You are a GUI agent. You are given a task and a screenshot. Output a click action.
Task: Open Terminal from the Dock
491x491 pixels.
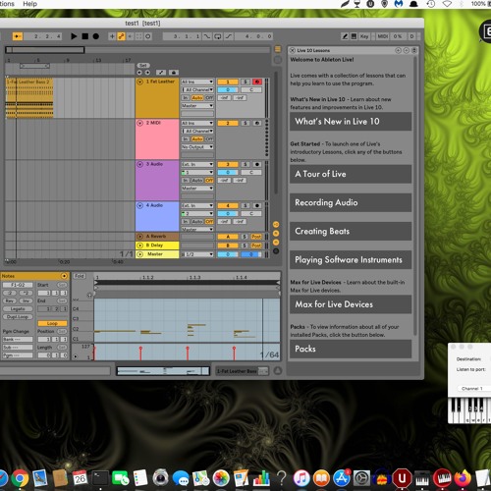(100, 479)
